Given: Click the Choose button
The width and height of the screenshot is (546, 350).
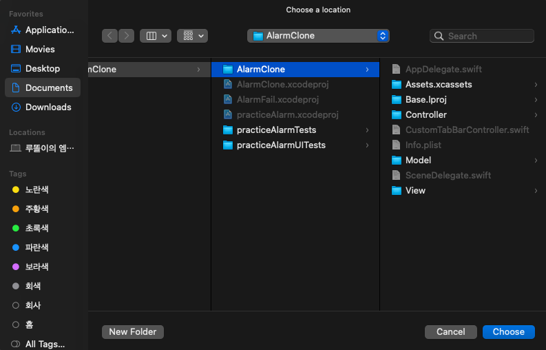Looking at the screenshot, I should (x=508, y=332).
